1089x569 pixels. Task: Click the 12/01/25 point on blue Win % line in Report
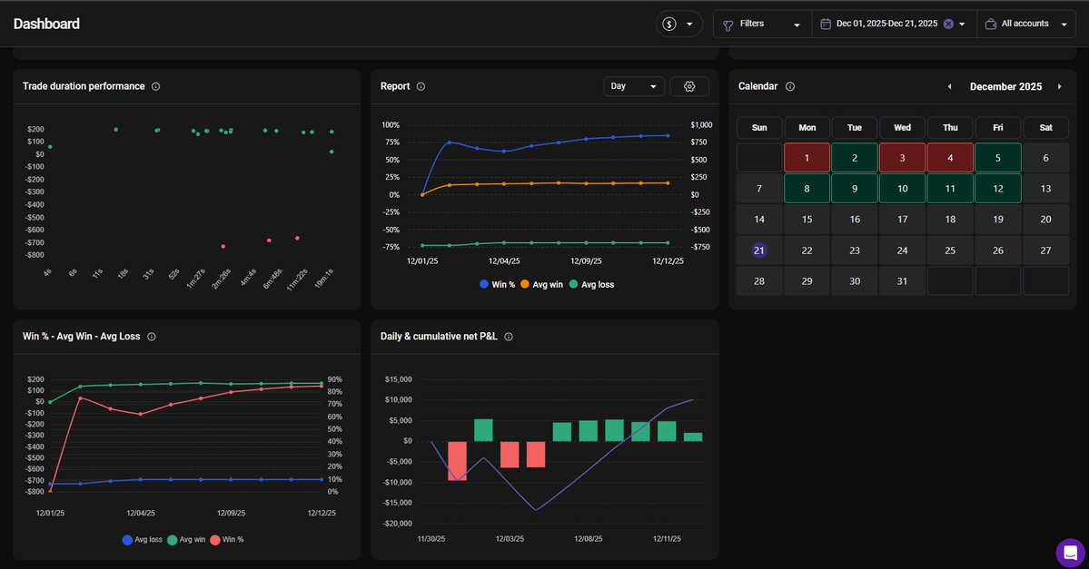[x=422, y=195]
